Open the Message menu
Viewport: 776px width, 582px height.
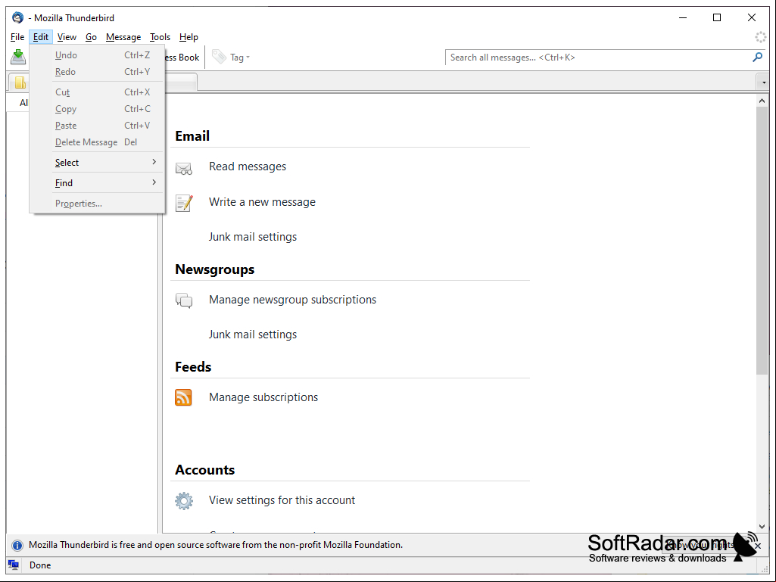123,37
